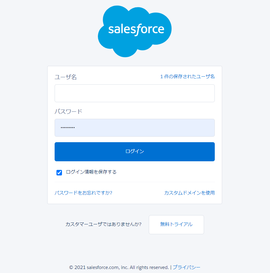Select the カスタムドメインを使用 link
270x273 pixels.
pyautogui.click(x=189, y=193)
